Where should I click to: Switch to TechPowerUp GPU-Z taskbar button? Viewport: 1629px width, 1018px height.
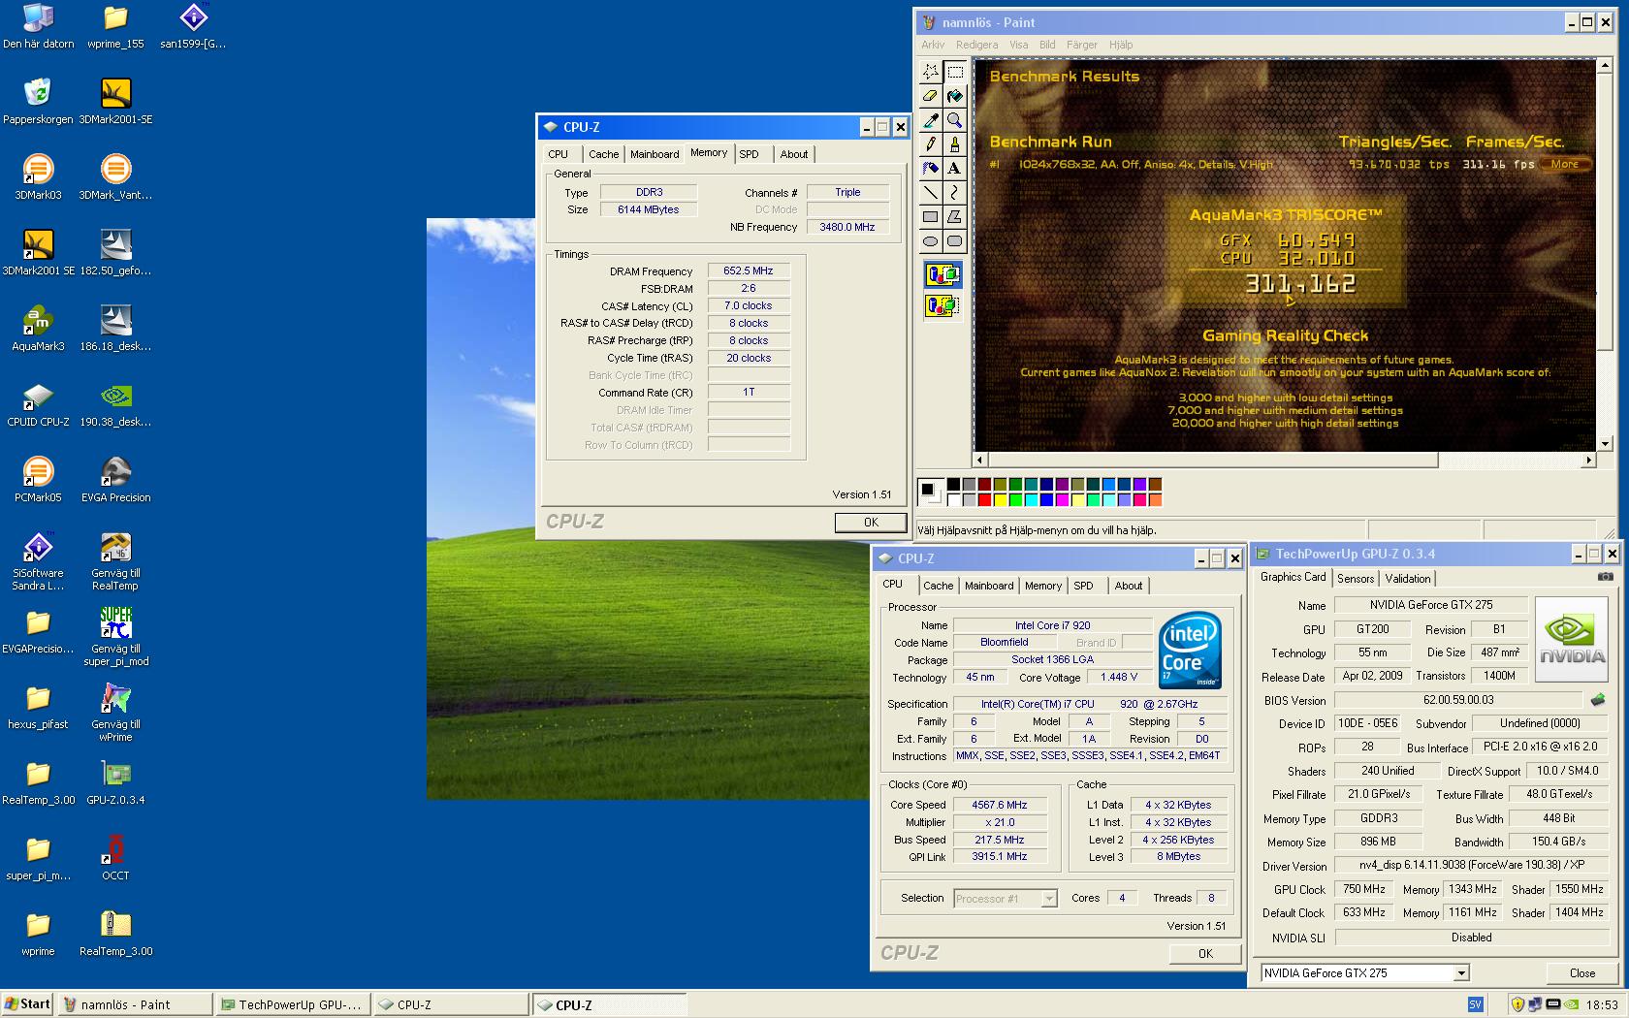(294, 1004)
